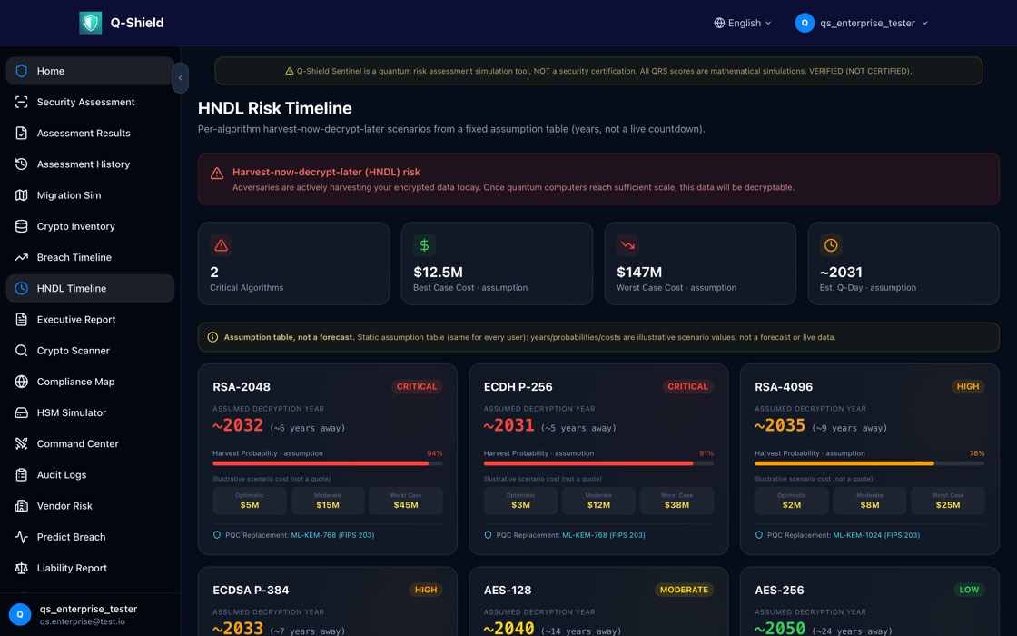
Task: Click the Migration Sim map icon
Action: click(22, 195)
